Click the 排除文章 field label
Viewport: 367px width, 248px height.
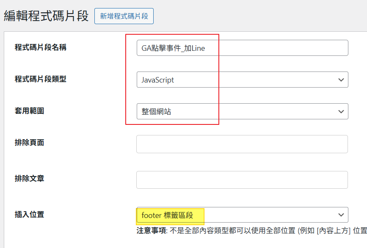(29, 178)
